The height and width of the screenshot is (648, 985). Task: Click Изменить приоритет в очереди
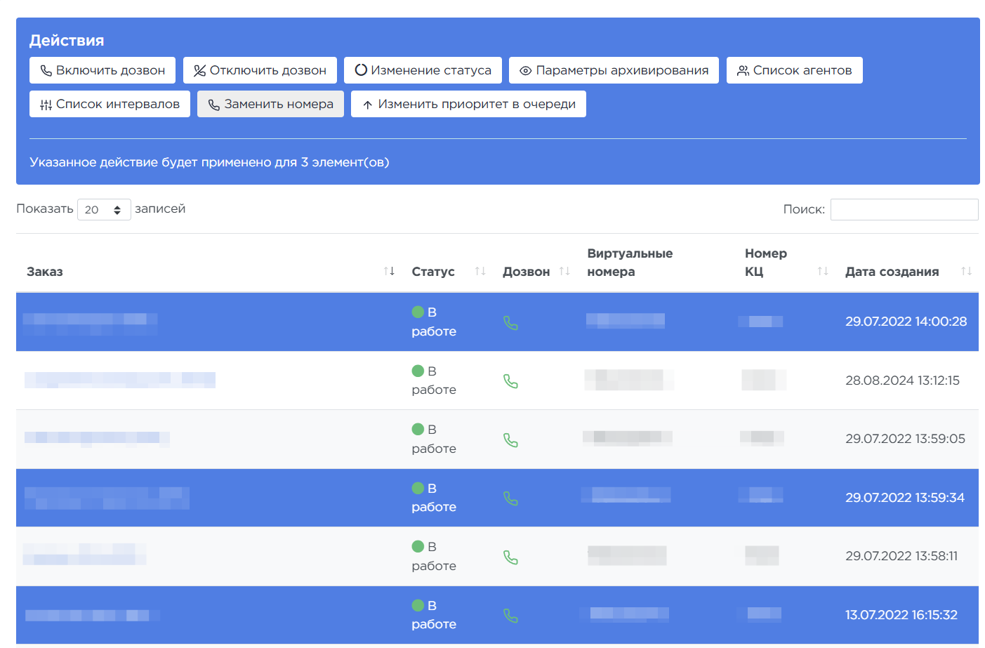point(468,104)
